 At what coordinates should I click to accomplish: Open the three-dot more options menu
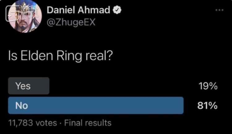219,10
